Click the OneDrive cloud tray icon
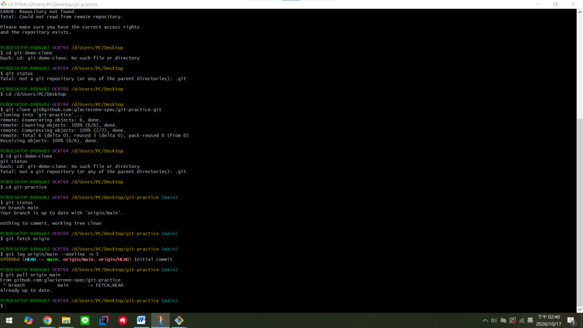583x328 pixels. click(503, 321)
